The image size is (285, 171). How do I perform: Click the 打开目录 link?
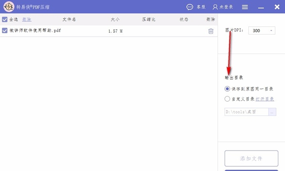tap(265, 99)
